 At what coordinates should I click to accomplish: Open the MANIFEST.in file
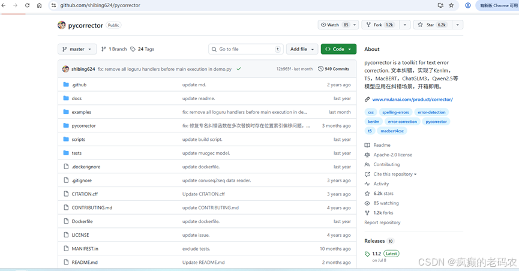pyautogui.click(x=85, y=248)
